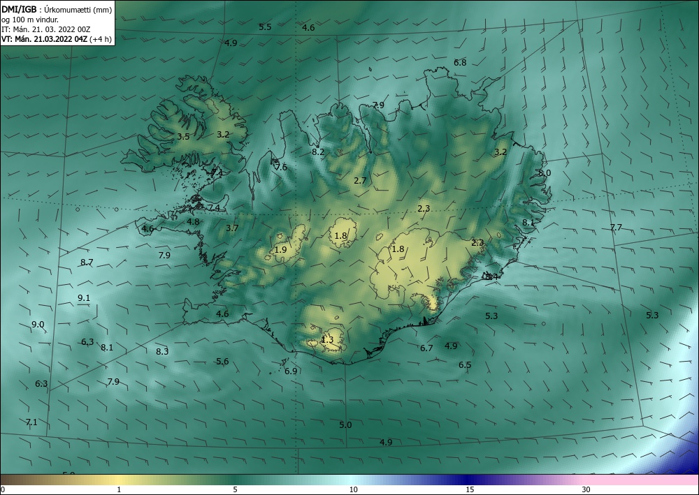699x495 pixels.
Task: Click the 7.6 value on the map
Action: tap(281, 168)
